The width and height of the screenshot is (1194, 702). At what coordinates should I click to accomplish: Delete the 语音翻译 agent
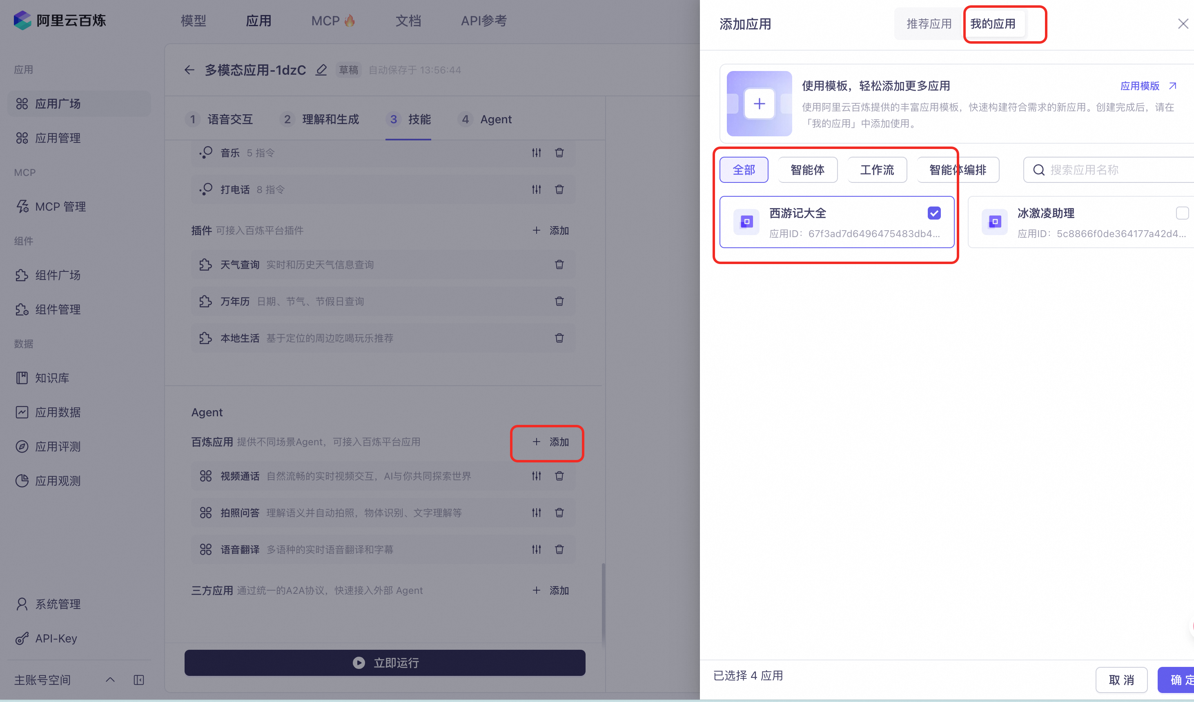559,549
